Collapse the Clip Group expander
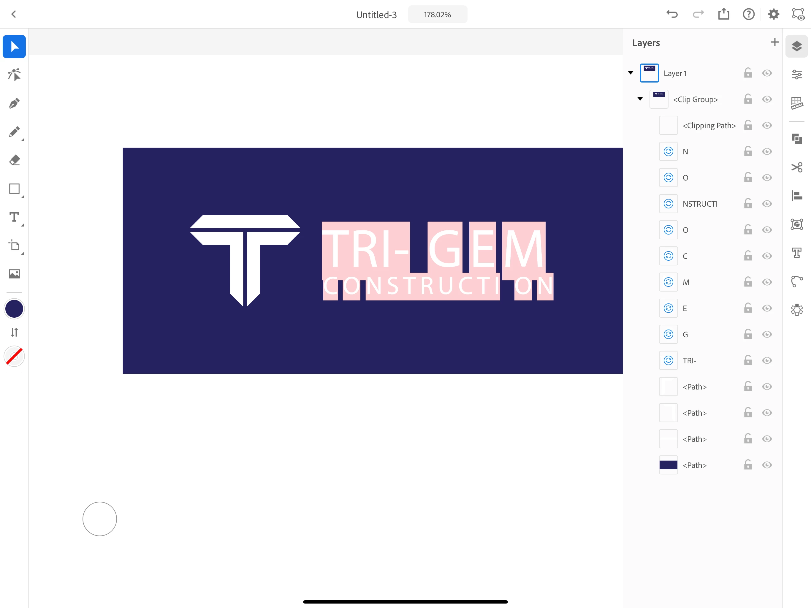This screenshot has height=608, width=811. click(640, 99)
